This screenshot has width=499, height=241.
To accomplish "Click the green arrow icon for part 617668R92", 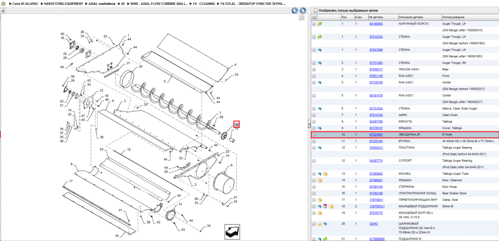I will tap(325, 239).
